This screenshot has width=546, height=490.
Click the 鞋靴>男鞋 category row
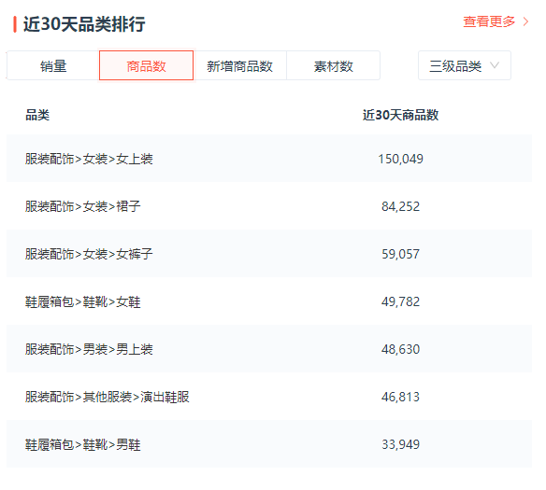[269, 444]
